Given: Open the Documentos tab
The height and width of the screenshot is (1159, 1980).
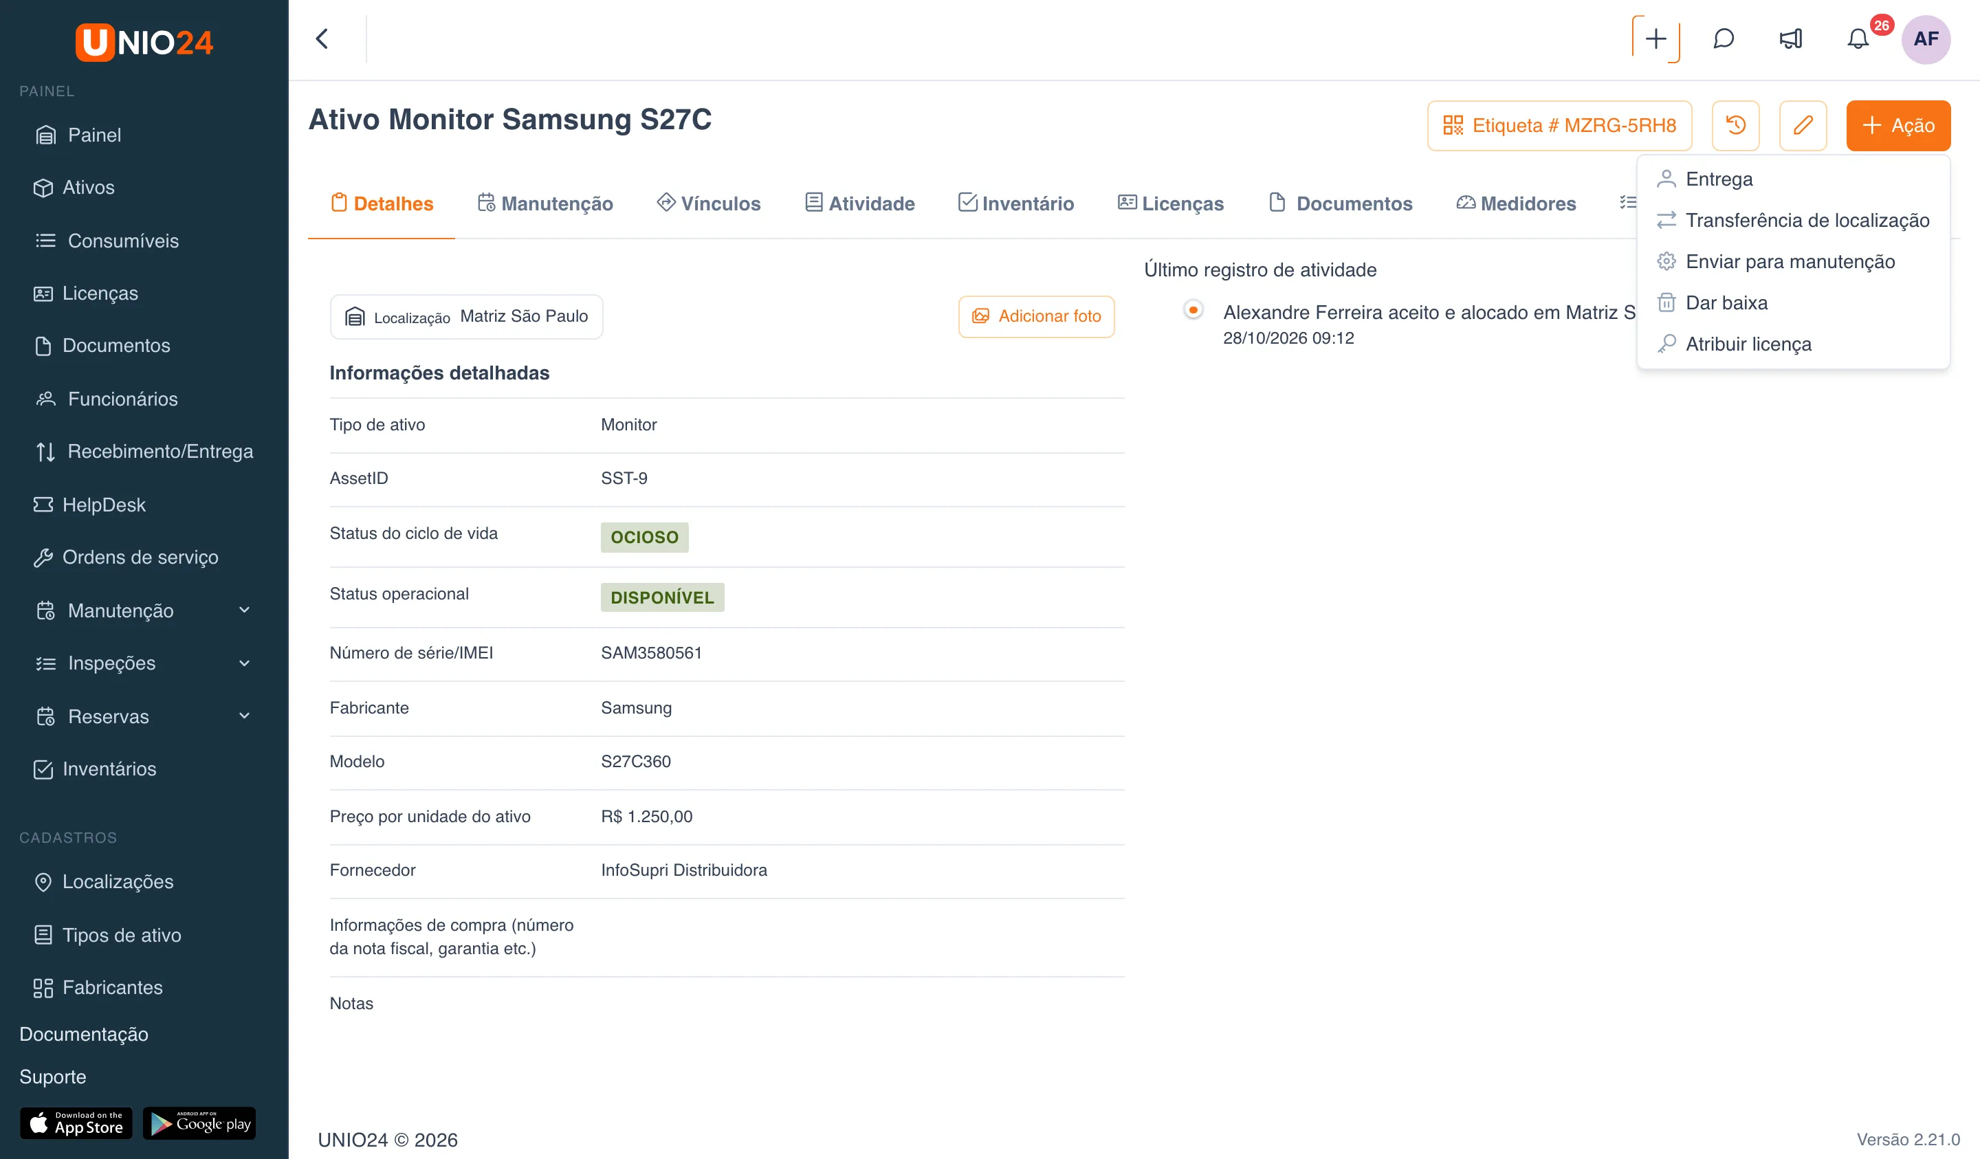Looking at the screenshot, I should (1341, 203).
